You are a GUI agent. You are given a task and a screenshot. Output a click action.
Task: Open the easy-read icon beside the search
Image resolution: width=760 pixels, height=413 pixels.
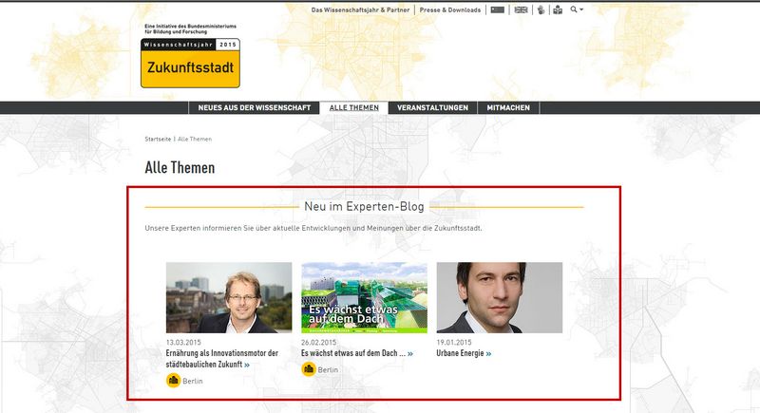pyautogui.click(x=558, y=9)
